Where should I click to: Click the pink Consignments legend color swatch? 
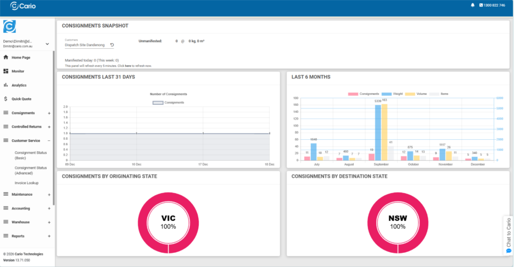pos(353,94)
